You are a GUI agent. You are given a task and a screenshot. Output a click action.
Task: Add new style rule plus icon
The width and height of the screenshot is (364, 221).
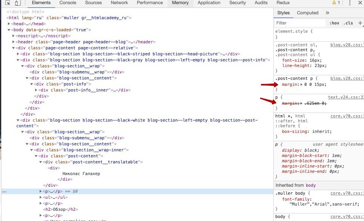point(360,23)
